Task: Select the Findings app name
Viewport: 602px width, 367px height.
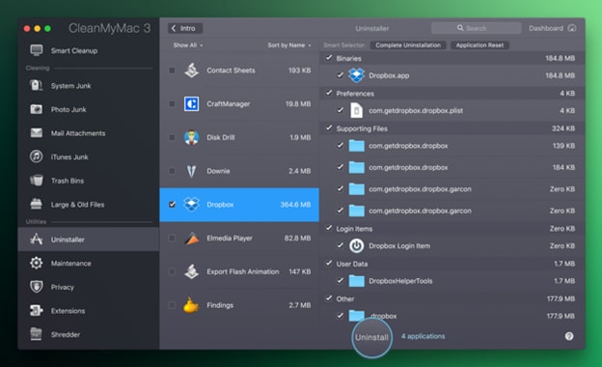Action: pos(220,305)
